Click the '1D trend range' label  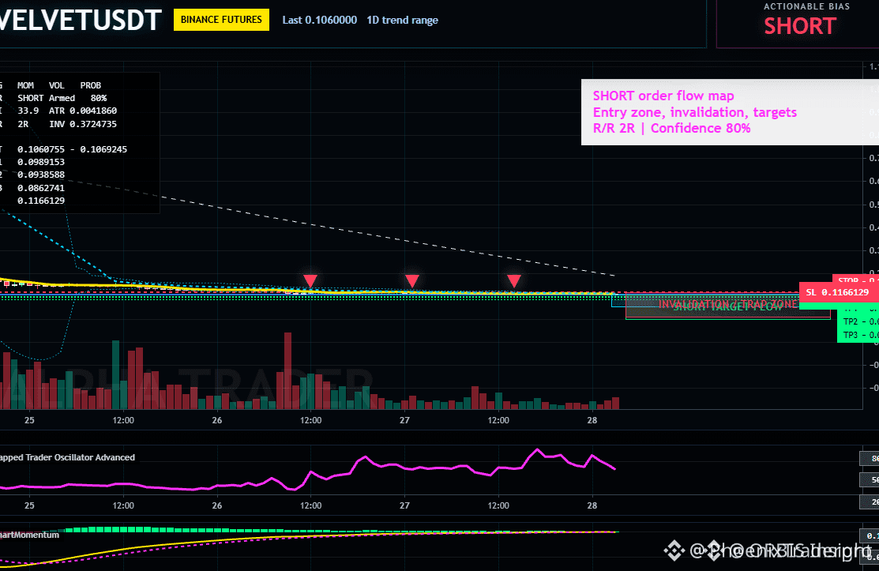pyautogui.click(x=403, y=21)
